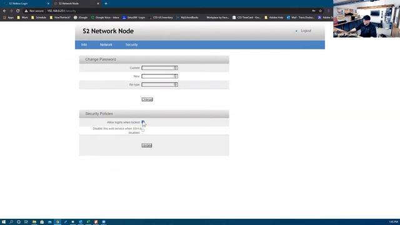The image size is (400, 225).
Task: Open the Adobe Help bookmark
Action: click(274, 17)
